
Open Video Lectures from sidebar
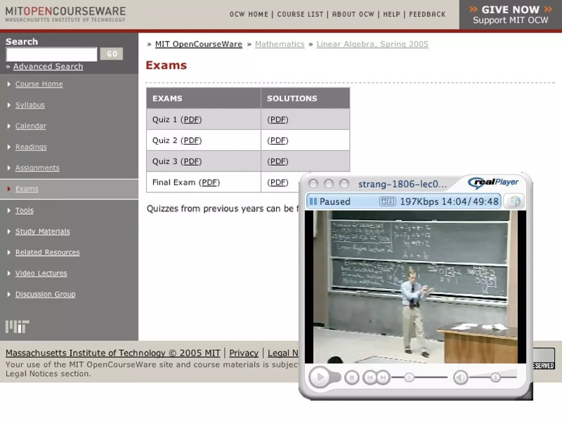[x=41, y=273]
